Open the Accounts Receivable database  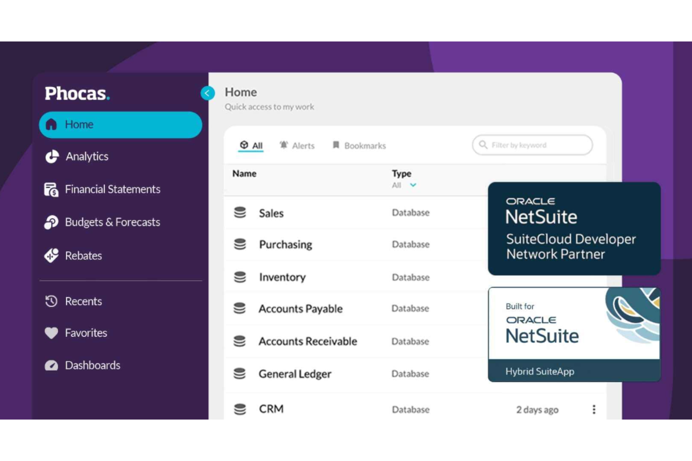pyautogui.click(x=308, y=341)
